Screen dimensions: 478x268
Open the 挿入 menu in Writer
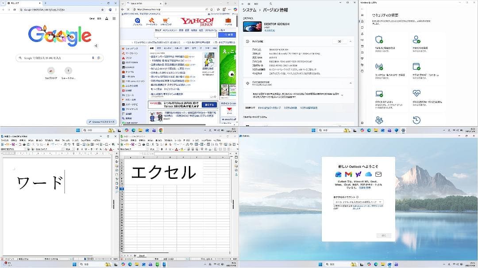tap(31, 140)
